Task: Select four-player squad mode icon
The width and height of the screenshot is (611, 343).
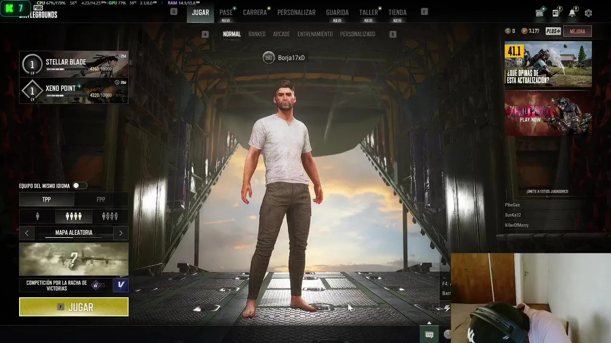Action: pyautogui.click(x=74, y=216)
